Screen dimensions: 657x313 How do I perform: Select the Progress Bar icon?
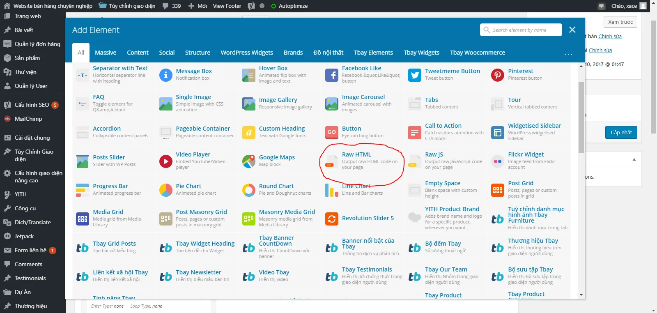click(x=83, y=190)
